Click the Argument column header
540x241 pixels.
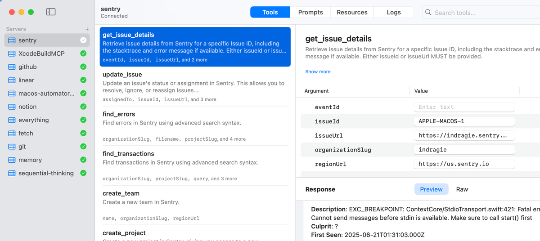click(x=317, y=91)
